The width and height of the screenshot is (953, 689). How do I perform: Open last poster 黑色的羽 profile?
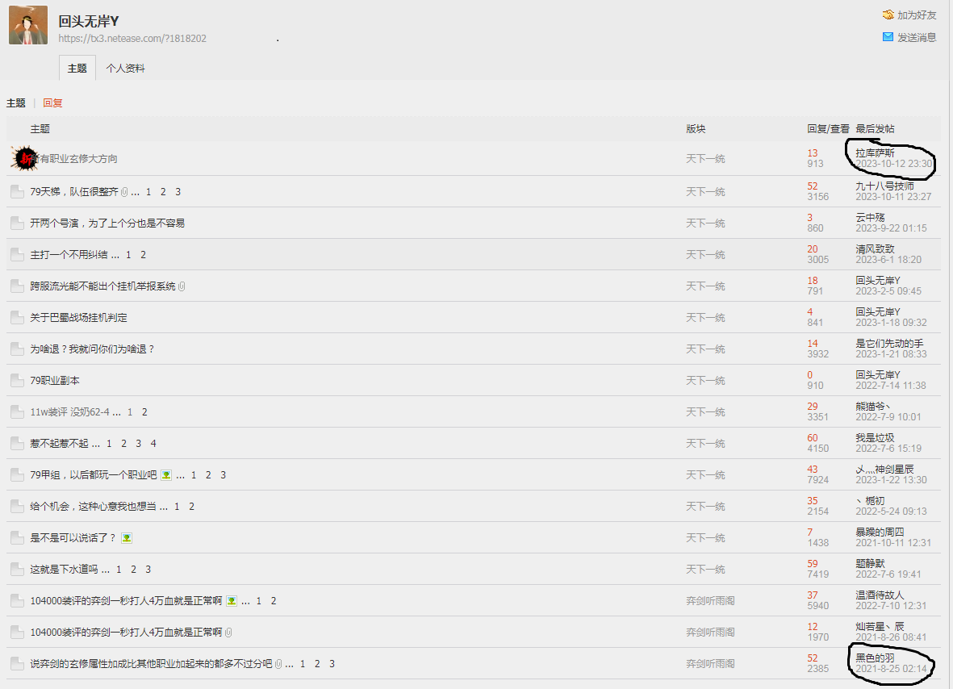pyautogui.click(x=875, y=658)
